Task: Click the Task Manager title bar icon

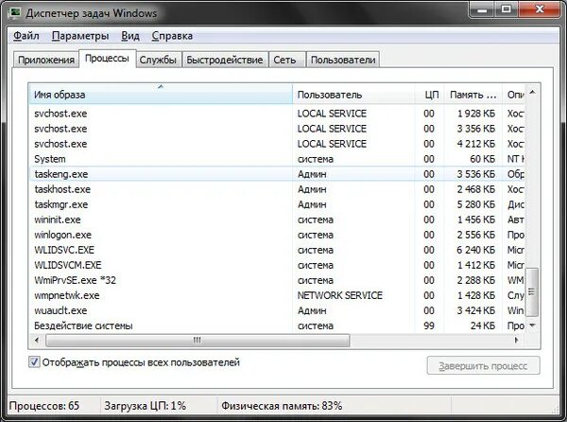Action: (15, 12)
